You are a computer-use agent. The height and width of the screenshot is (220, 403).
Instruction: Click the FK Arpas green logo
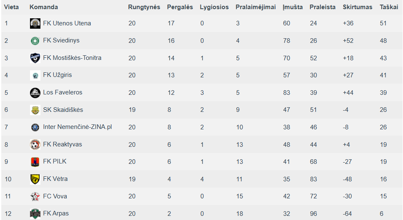pyautogui.click(x=35, y=214)
